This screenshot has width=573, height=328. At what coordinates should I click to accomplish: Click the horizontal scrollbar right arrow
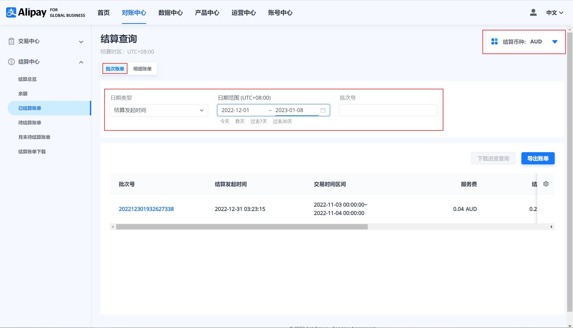click(551, 227)
